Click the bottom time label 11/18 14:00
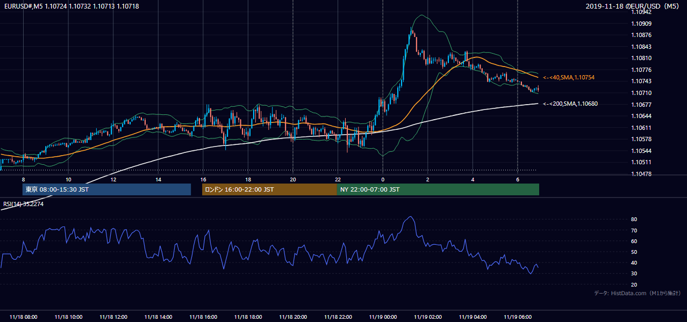The image size is (687, 322). pyautogui.click(x=159, y=317)
